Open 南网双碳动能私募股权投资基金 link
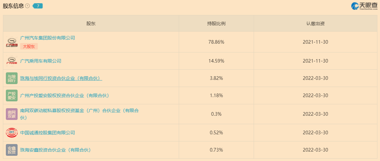Viewport: 380px width, 161px height. click(x=79, y=114)
